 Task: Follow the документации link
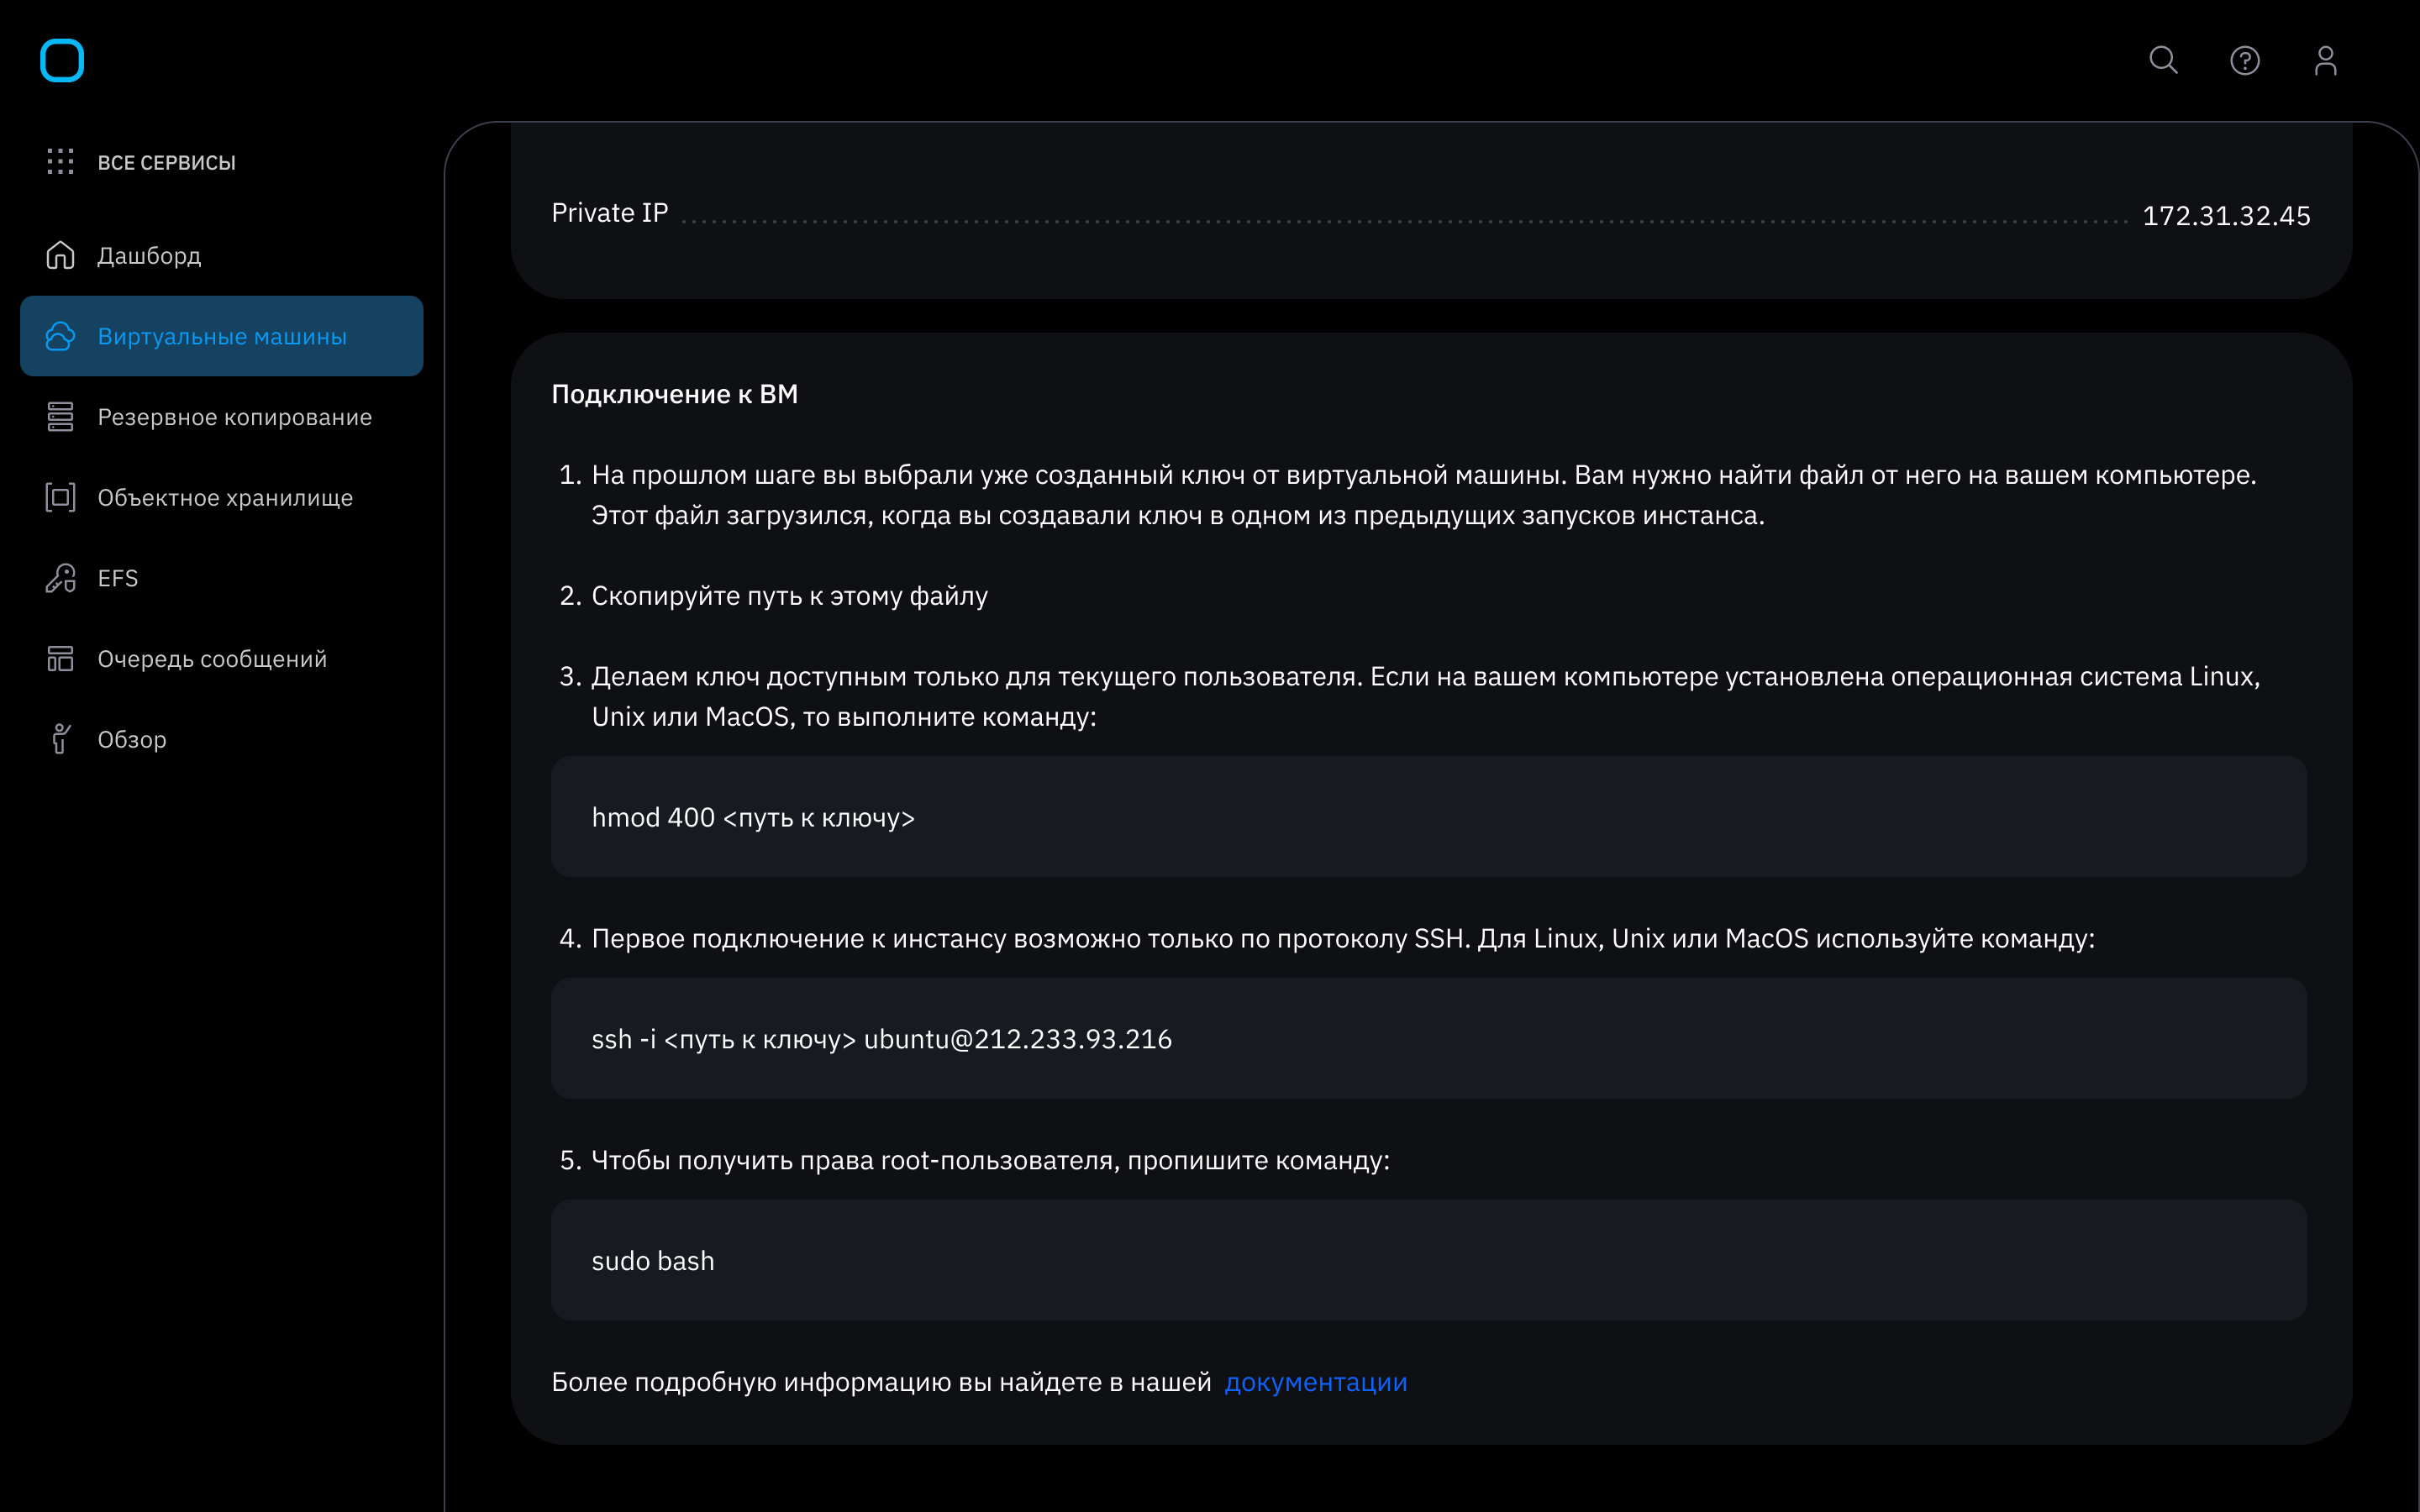tap(1315, 1382)
